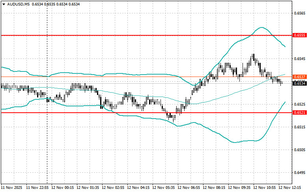The height and width of the screenshot is (192, 308).
Task: Click the black 0.6534 current price label
Action: (300, 84)
